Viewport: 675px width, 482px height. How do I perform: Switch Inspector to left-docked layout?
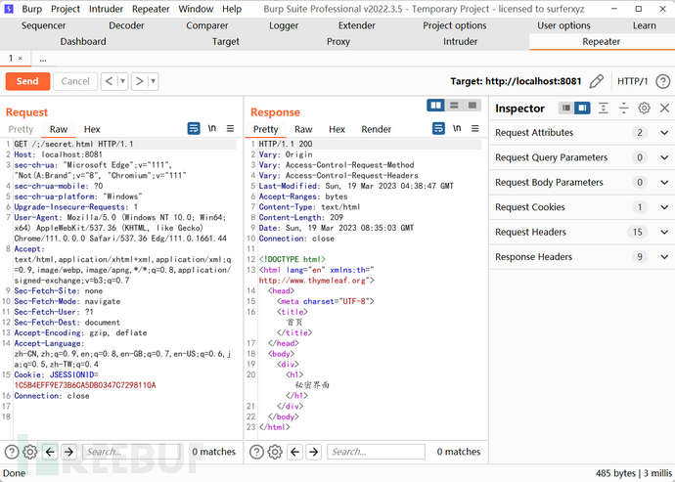click(x=566, y=108)
